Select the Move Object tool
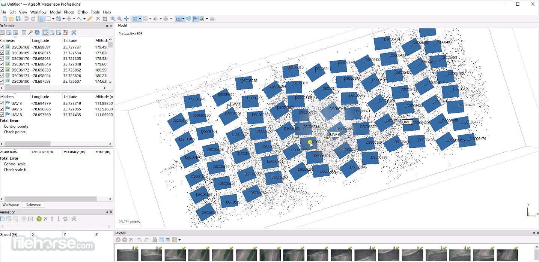The image size is (539, 262). click(x=69, y=19)
